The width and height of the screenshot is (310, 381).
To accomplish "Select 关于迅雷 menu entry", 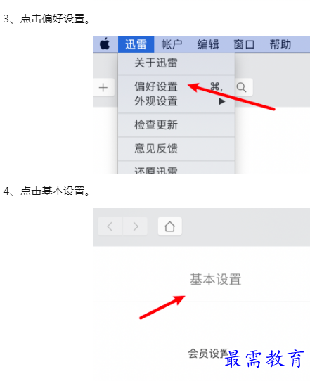I will coord(176,63).
